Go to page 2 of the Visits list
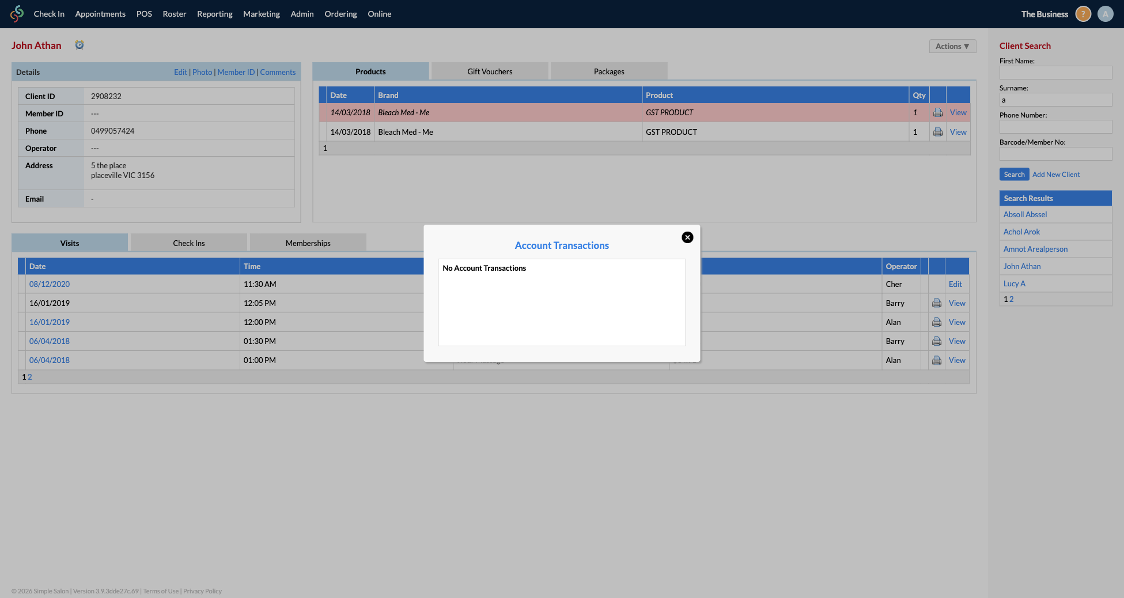The width and height of the screenshot is (1124, 598). pyautogui.click(x=29, y=376)
